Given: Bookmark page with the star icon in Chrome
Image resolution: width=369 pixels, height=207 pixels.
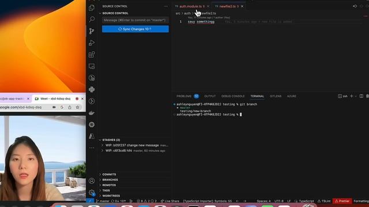Looking at the screenshot, I should pyautogui.click(x=77, y=108).
